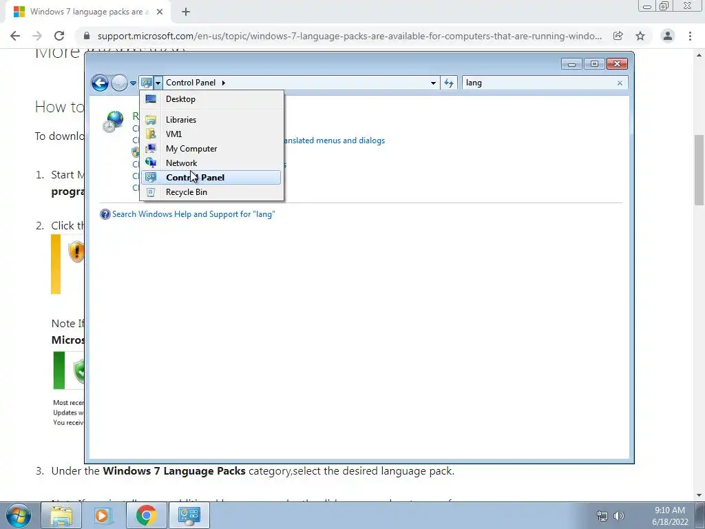This screenshot has height=529, width=705.
Task: Click the VM1 user folder icon
Action: [x=151, y=134]
